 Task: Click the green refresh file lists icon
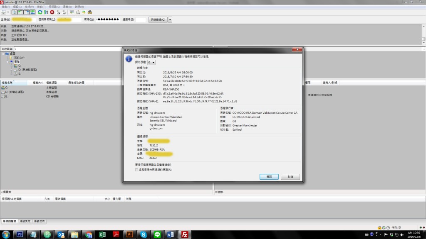point(40,12)
